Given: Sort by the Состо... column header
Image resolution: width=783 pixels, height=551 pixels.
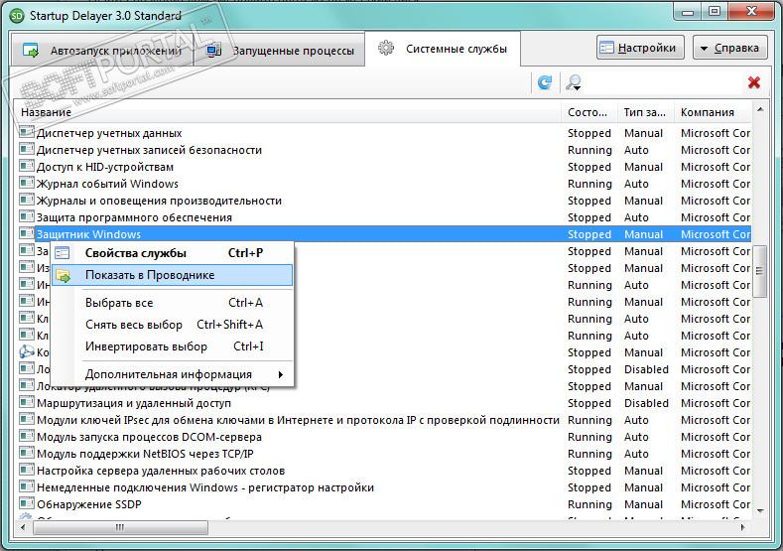Looking at the screenshot, I should (x=589, y=112).
